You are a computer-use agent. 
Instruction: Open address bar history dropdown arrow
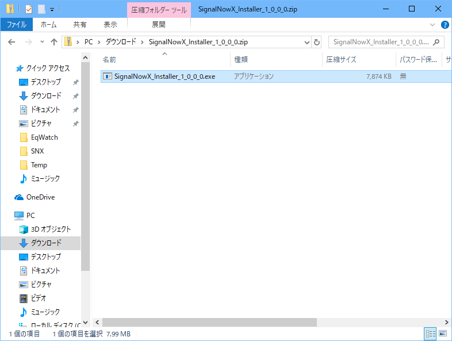(x=305, y=42)
